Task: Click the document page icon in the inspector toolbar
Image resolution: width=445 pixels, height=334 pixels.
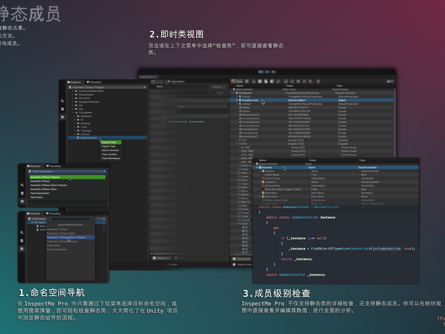Action: 266,81
